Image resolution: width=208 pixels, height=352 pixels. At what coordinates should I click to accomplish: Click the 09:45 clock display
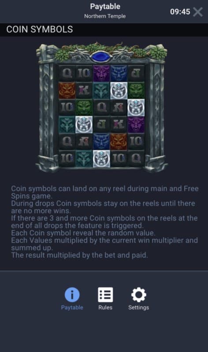180,12
